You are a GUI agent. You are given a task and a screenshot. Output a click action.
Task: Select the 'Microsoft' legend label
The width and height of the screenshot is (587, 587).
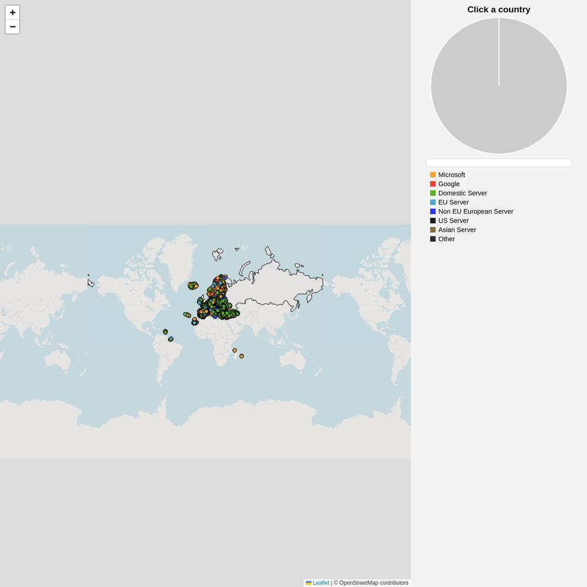click(451, 175)
